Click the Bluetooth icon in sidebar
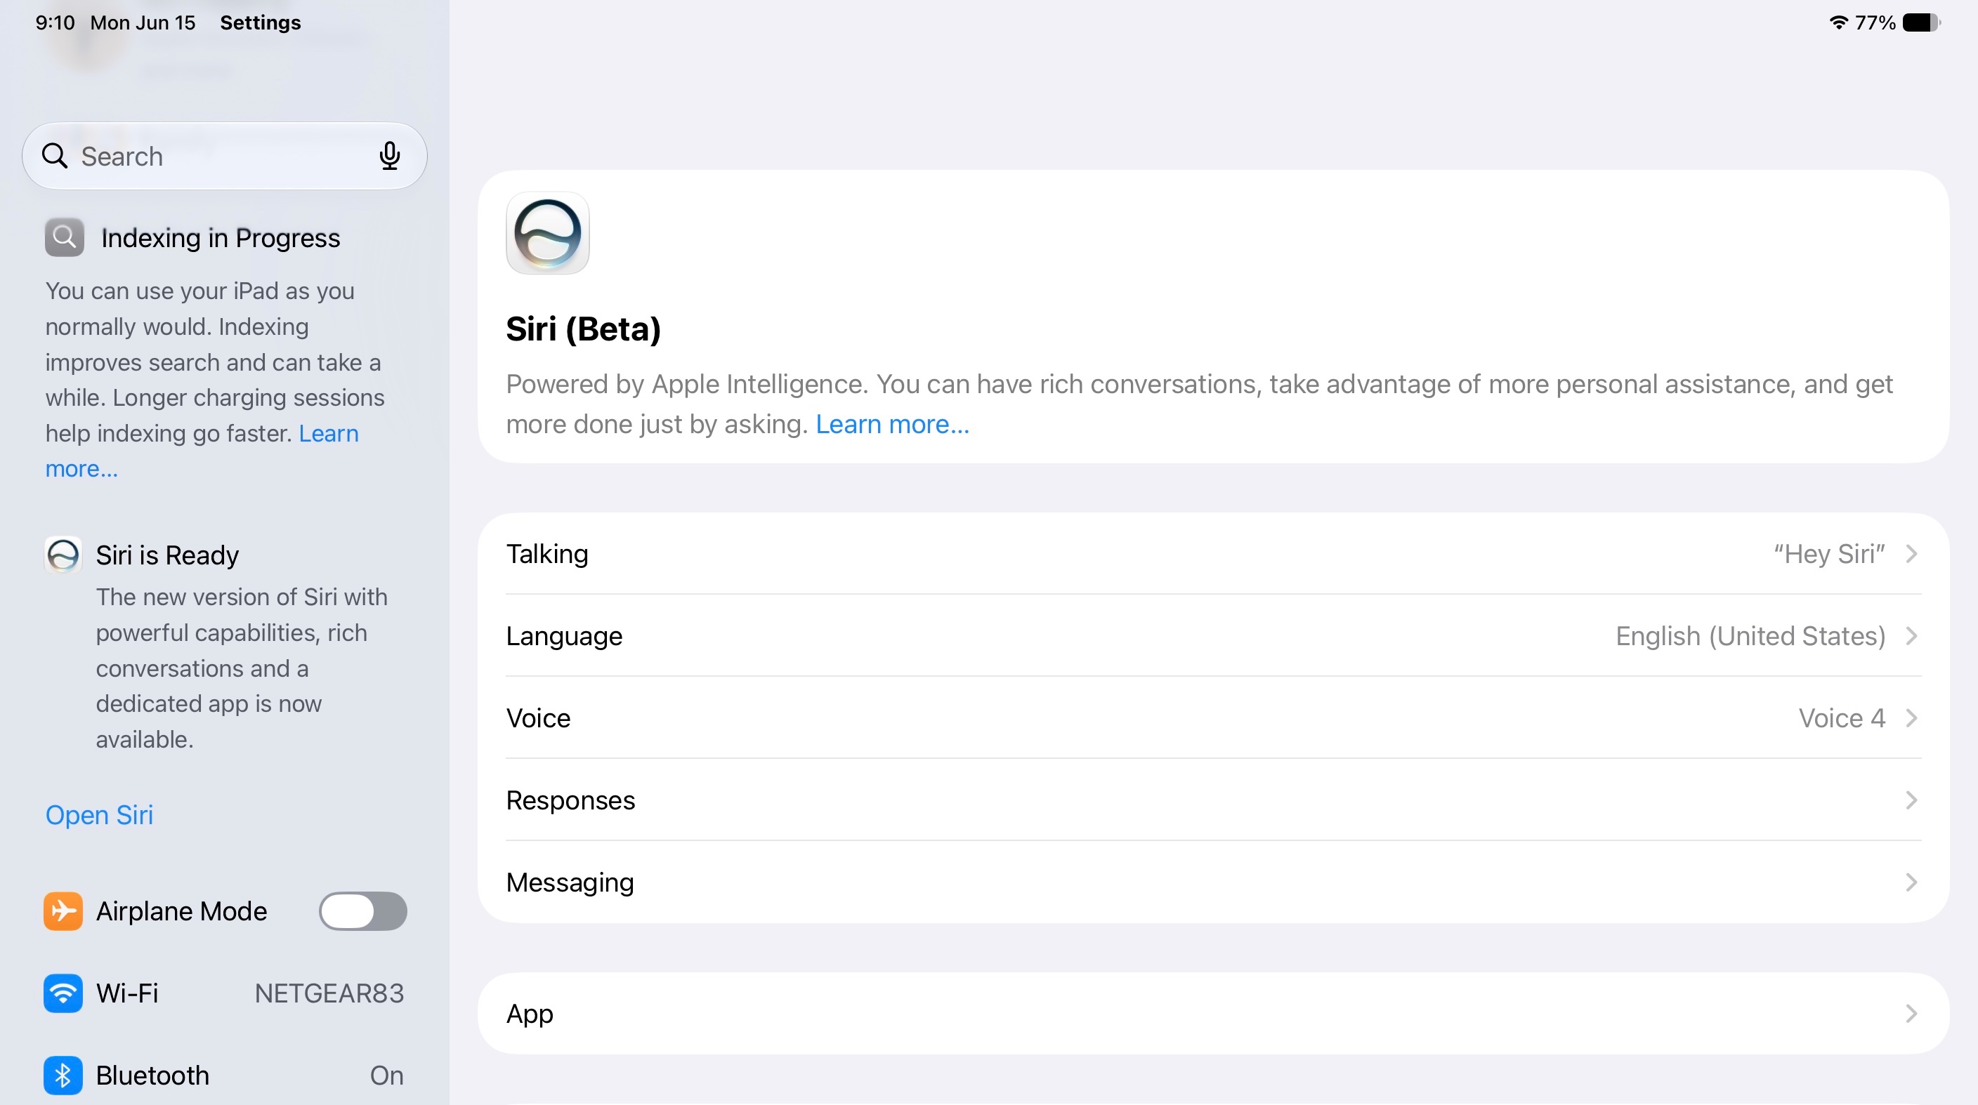 click(x=63, y=1075)
